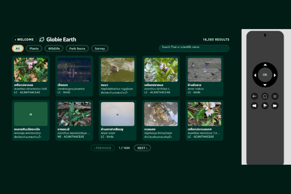Click the Fejervarya limnocharis name text
291x194 pixels.
pyautogui.click(x=158, y=133)
